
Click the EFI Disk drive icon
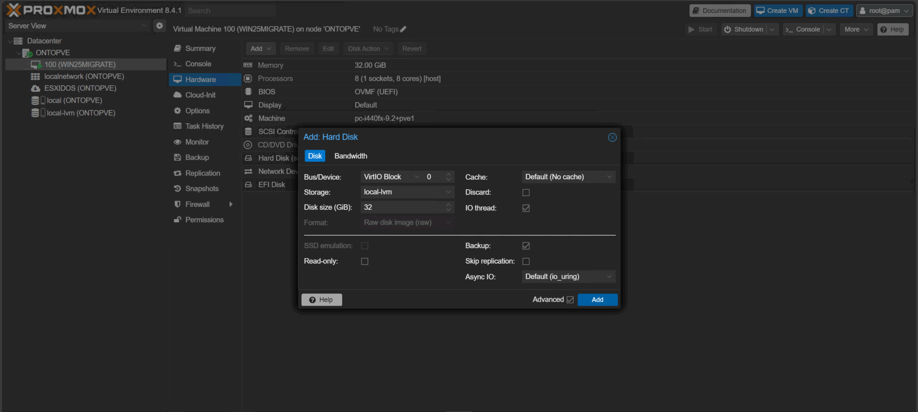tap(248, 184)
